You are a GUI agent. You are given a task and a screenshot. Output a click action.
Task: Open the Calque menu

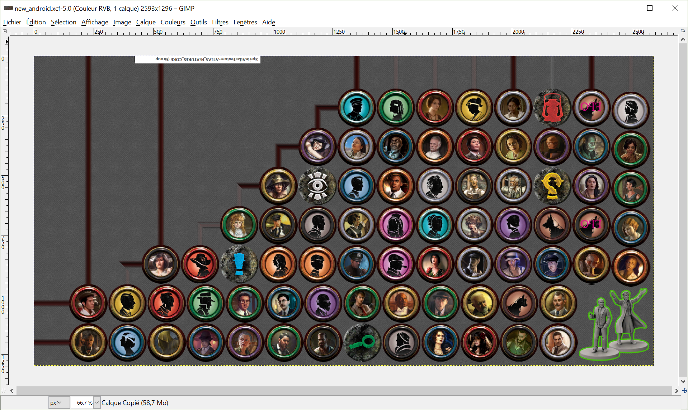point(146,22)
